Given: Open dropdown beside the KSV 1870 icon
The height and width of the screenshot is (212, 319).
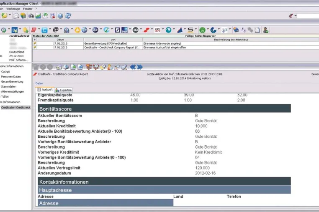Looking at the screenshot, I should point(163,29).
